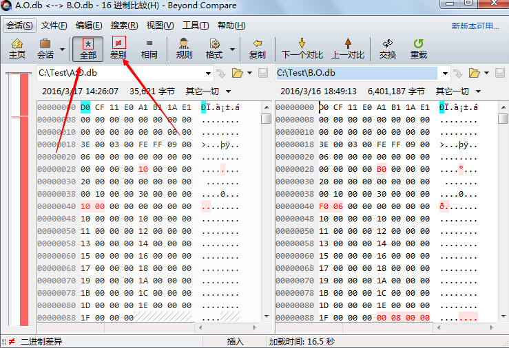Expand the 会话 toolbar dropdown arrow

pos(62,50)
